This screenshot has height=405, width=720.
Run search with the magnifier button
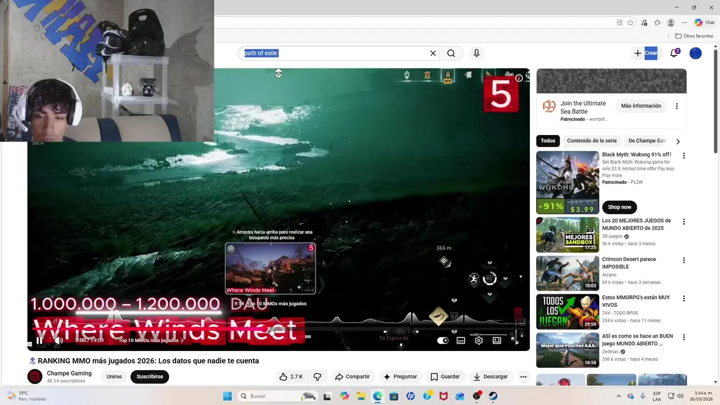[451, 53]
